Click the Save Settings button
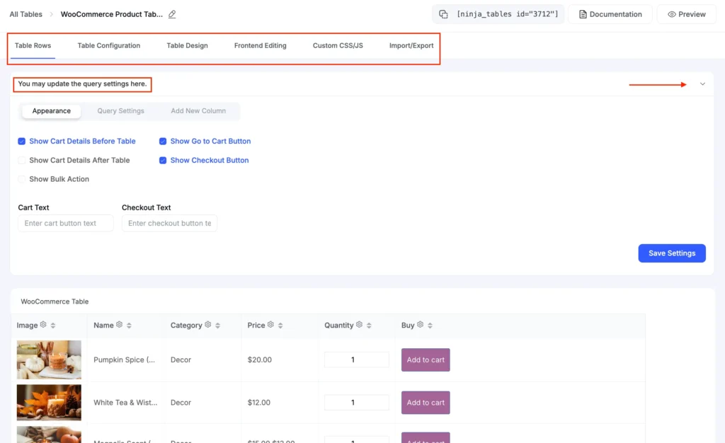 671,253
